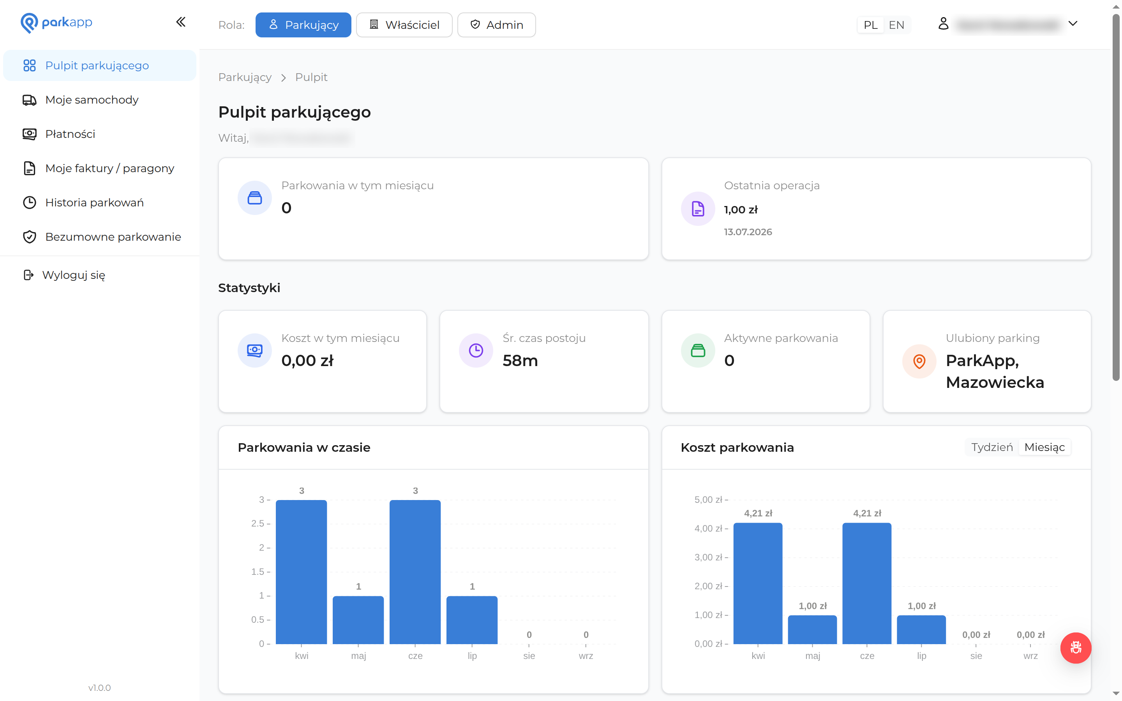This screenshot has width=1122, height=701.
Task: Switch role to Właściciel
Action: pyautogui.click(x=404, y=25)
